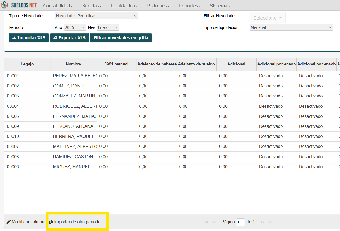
Task: Select legajo 00003 cell
Action: click(27, 96)
